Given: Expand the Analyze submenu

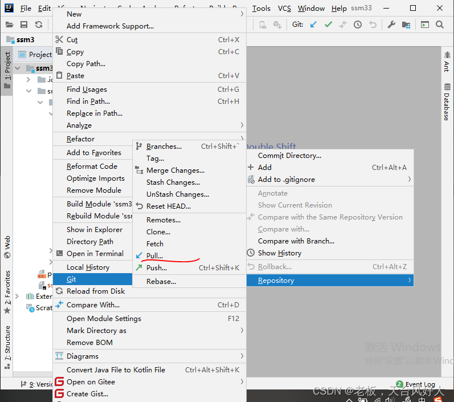Looking at the screenshot, I should [x=149, y=125].
